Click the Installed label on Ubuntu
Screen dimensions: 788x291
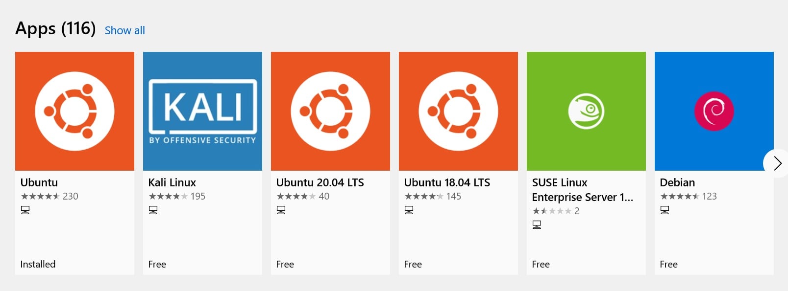(38, 264)
